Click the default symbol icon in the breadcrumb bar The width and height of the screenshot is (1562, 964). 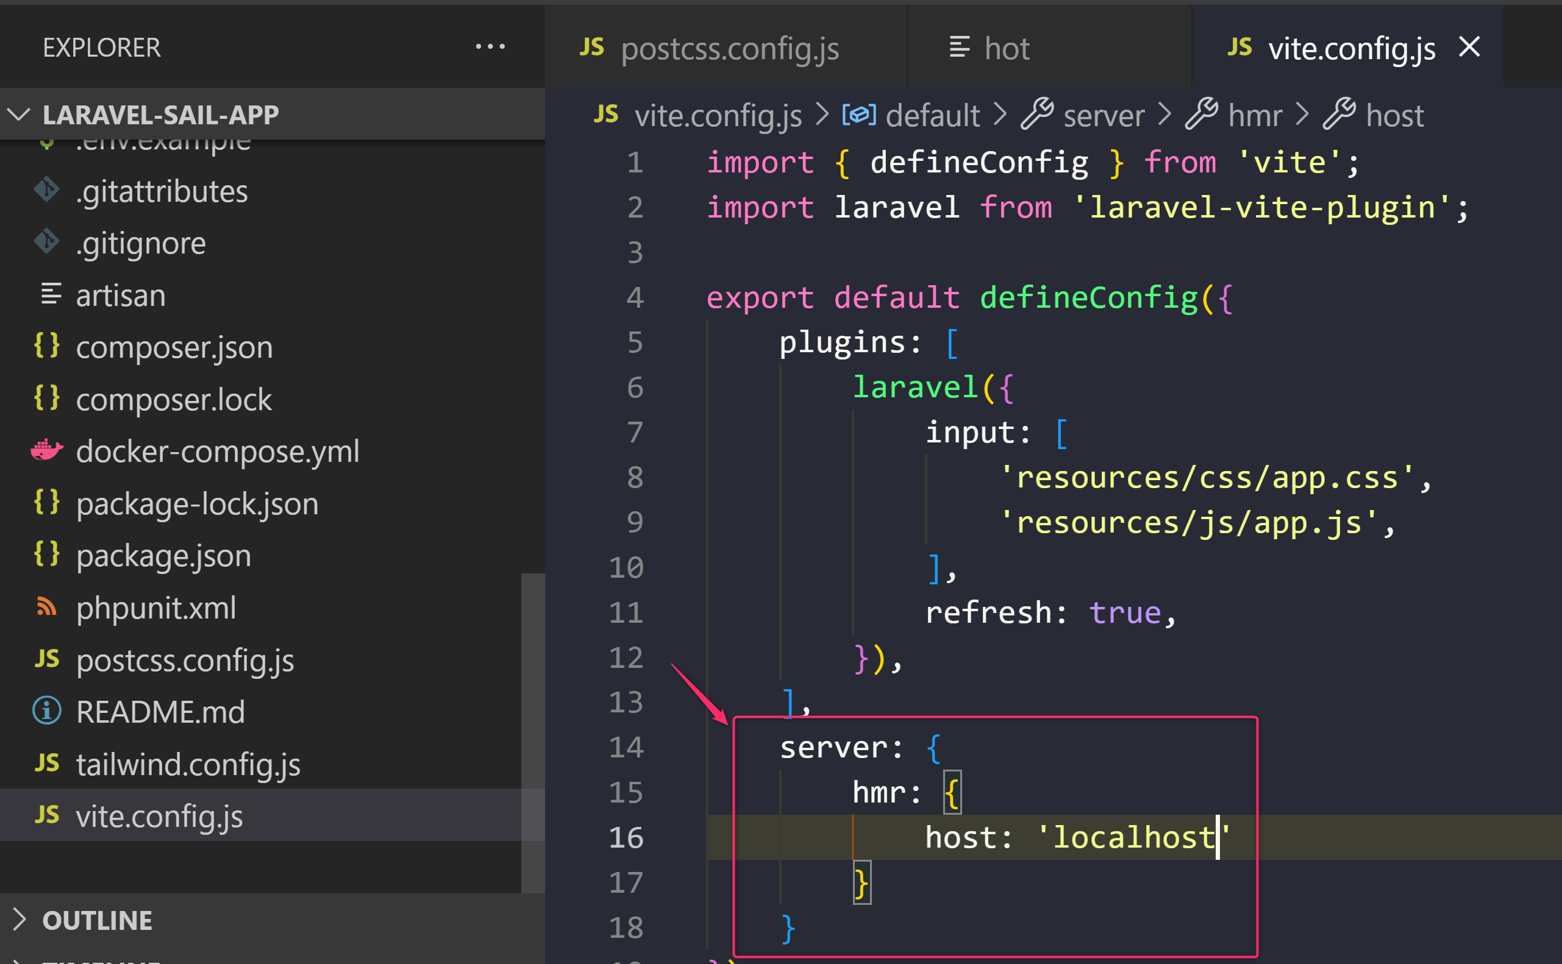click(x=858, y=114)
